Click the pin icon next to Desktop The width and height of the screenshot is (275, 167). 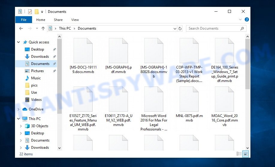click(x=54, y=49)
